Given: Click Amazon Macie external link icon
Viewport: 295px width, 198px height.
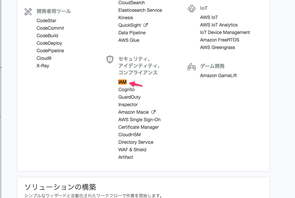Looking at the screenshot, I should click(x=153, y=112).
